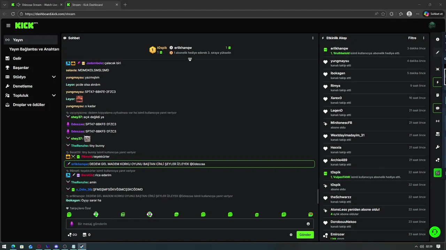This screenshot has height=250, width=446.
Task: Open the Windows Start menu
Action: point(5,247)
